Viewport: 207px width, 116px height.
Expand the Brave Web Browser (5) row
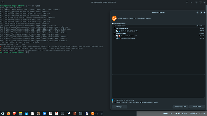tap(115, 36)
